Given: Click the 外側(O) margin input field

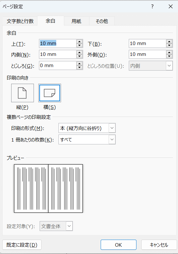Looking at the screenshot, I should pyautogui.click(x=147, y=54).
